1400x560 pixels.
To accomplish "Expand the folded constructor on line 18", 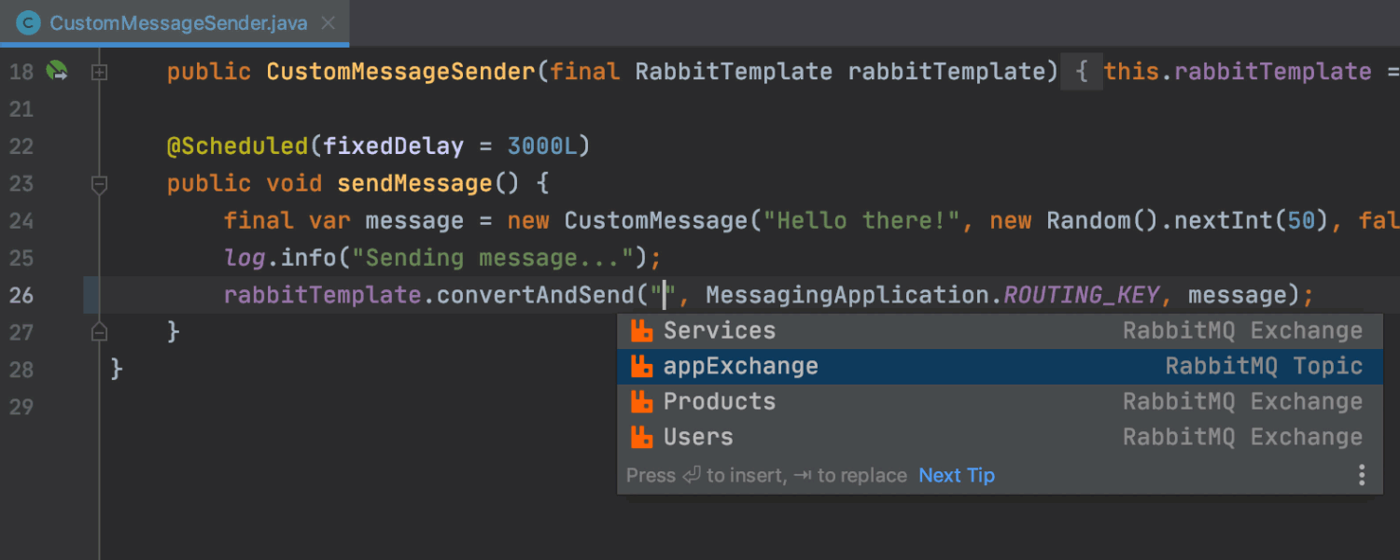I will 100,72.
